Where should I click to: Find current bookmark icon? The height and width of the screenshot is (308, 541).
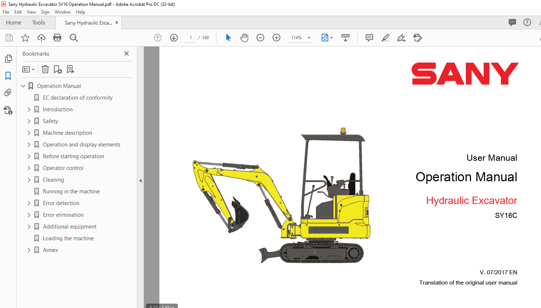click(x=70, y=69)
